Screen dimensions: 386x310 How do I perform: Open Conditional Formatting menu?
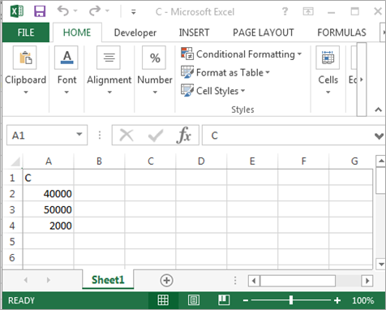pos(241,54)
